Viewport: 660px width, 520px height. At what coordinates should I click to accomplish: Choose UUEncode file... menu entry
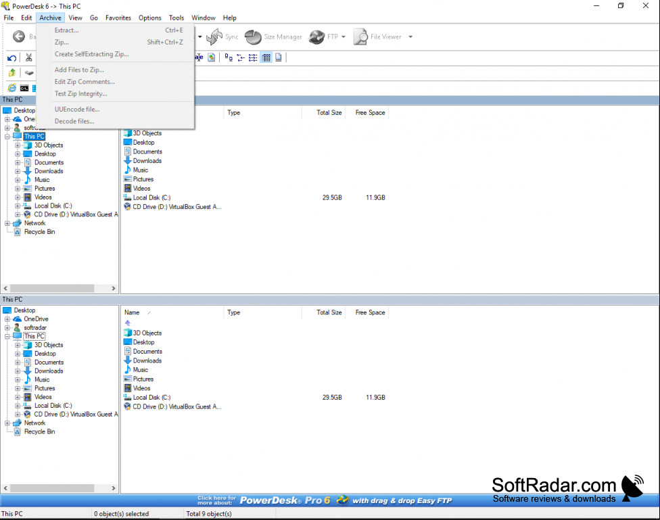[116, 109]
